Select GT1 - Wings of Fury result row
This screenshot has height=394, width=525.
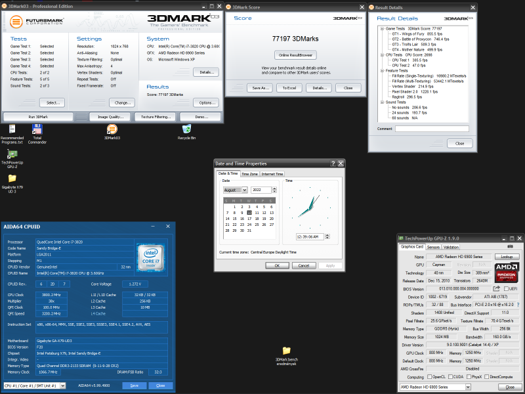(417, 34)
